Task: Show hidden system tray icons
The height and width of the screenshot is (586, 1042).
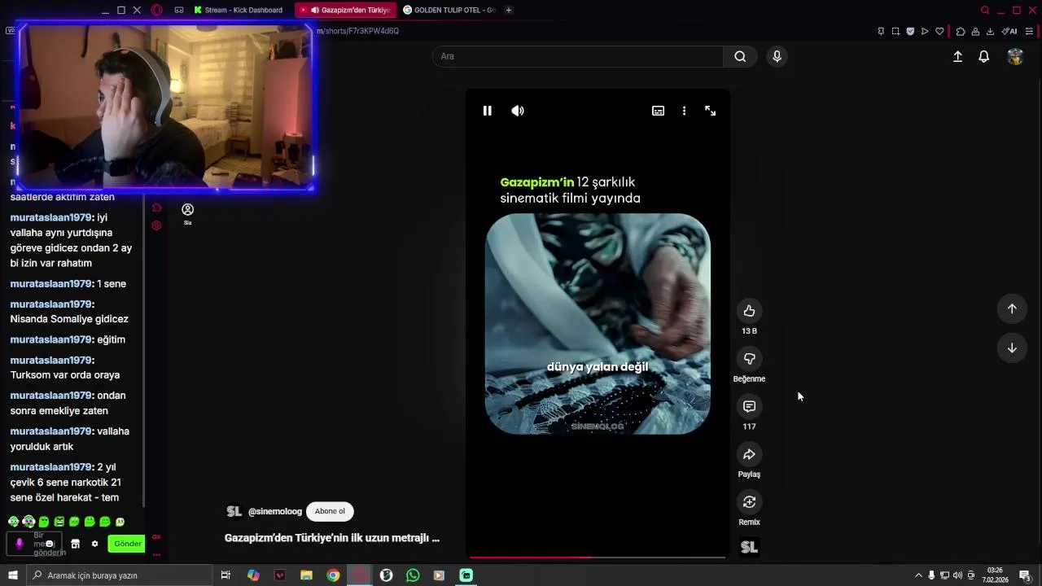Action: [918, 575]
